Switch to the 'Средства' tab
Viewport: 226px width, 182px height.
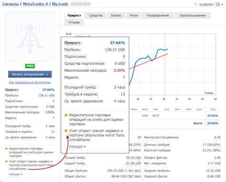pos(96,16)
